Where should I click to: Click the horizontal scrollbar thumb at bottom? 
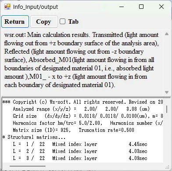(28, 166)
